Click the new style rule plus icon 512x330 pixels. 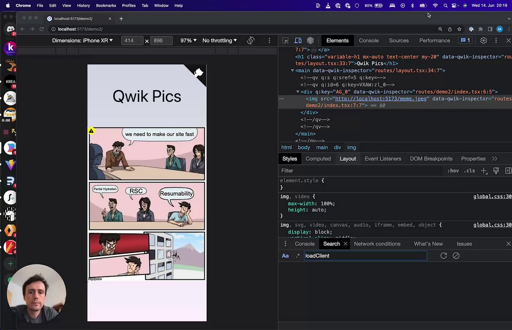(484, 171)
